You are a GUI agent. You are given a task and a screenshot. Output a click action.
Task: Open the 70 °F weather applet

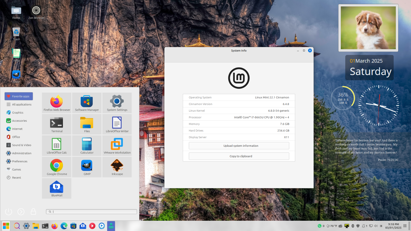pyautogui.click(x=332, y=226)
